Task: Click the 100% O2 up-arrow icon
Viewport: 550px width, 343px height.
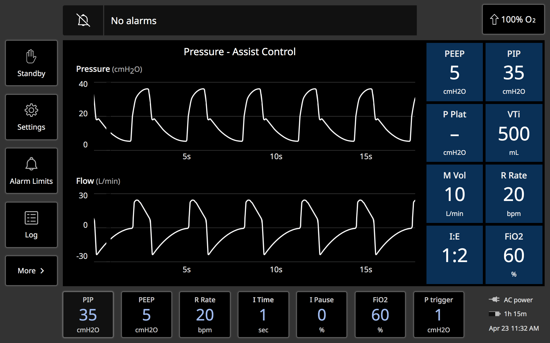Action: tap(494, 20)
